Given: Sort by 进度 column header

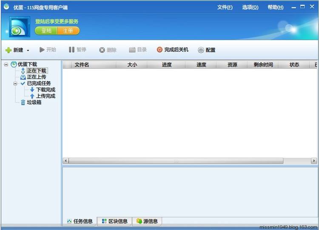Looking at the screenshot, I should tap(166, 65).
